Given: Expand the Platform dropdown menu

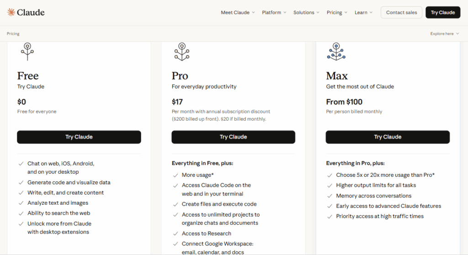Looking at the screenshot, I should coord(274,12).
